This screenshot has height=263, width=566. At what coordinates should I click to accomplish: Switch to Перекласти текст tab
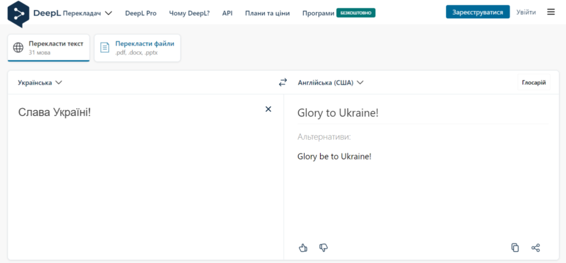[x=48, y=48]
